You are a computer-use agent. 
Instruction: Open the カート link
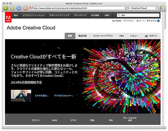point(142,21)
